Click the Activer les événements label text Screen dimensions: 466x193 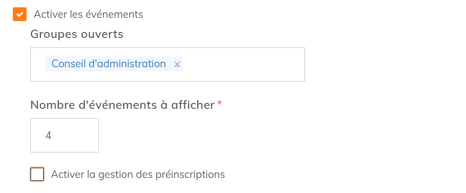point(88,14)
